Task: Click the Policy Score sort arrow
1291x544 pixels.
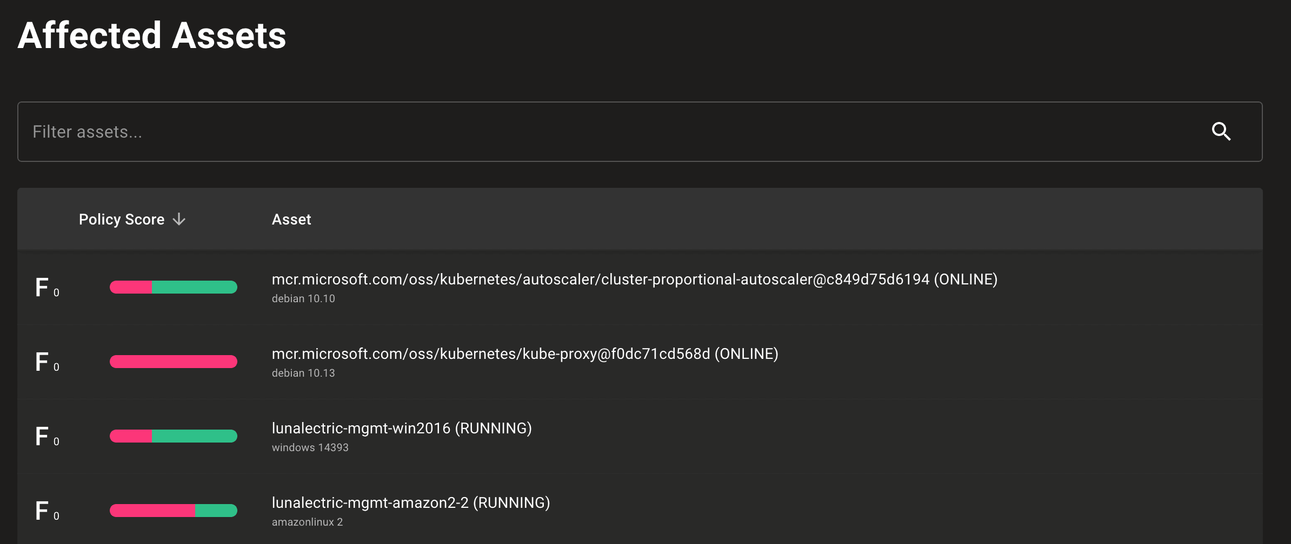Action: click(179, 220)
